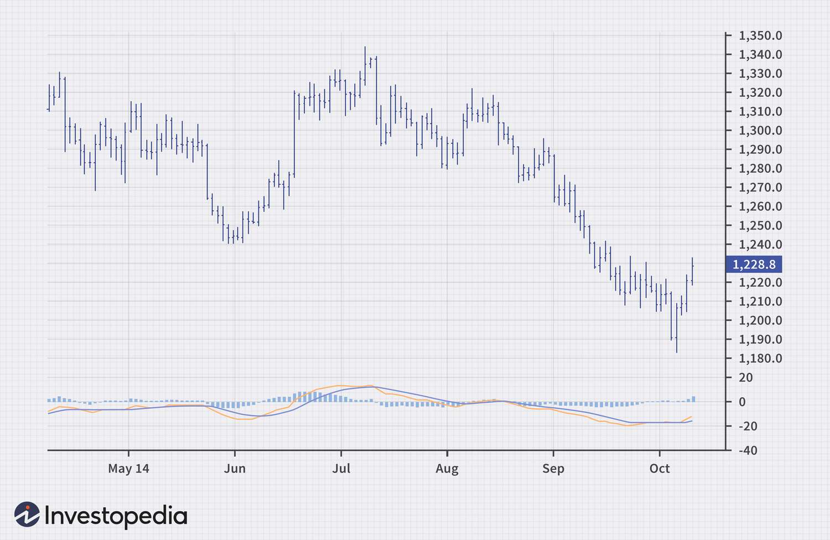Viewport: 830px width, 540px height.
Task: Click the 1,200.0 price axis label
Action: click(x=761, y=320)
